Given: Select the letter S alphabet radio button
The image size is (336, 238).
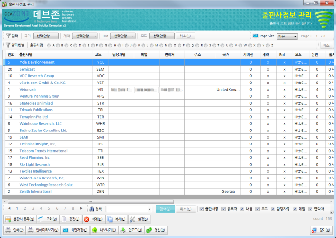Looking at the screenshot, I should [x=206, y=45].
